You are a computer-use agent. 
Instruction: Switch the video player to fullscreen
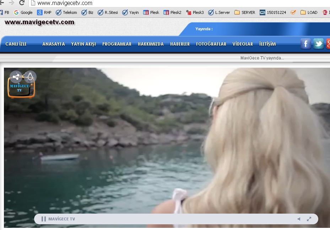click(x=309, y=219)
